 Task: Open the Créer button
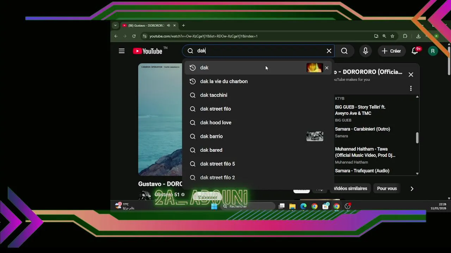391,51
